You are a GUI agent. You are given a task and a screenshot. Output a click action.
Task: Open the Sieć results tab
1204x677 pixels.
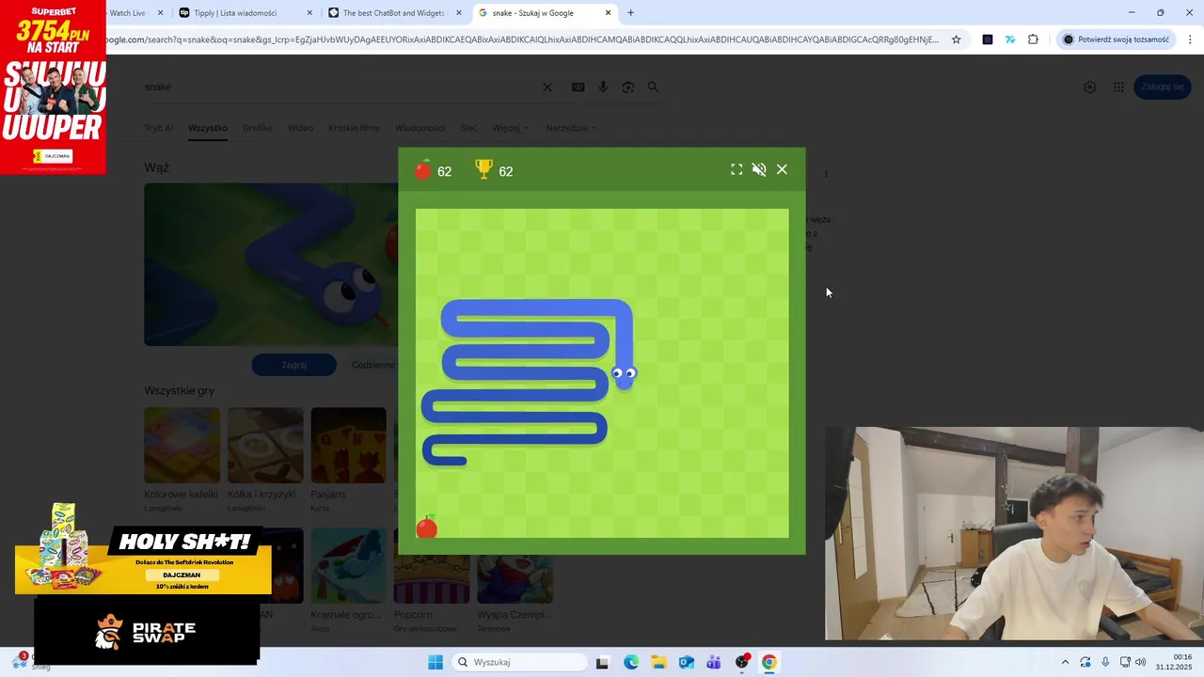tap(468, 128)
